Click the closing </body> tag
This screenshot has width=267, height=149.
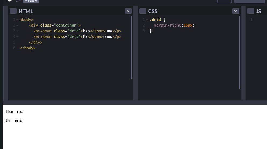click(28, 48)
